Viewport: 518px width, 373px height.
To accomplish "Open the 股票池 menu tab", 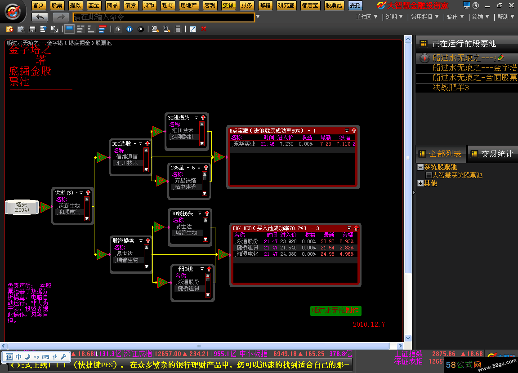I will click(x=334, y=5).
